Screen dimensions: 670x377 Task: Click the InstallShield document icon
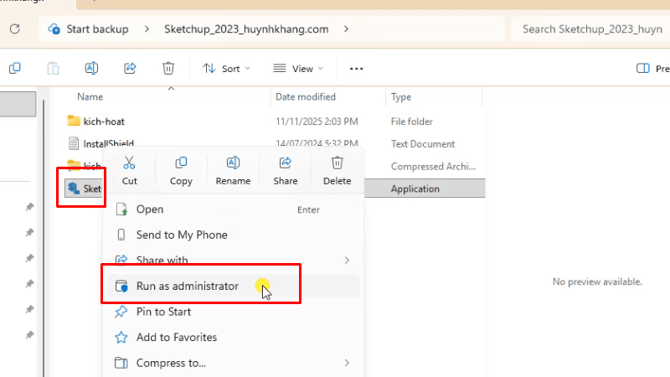74,143
